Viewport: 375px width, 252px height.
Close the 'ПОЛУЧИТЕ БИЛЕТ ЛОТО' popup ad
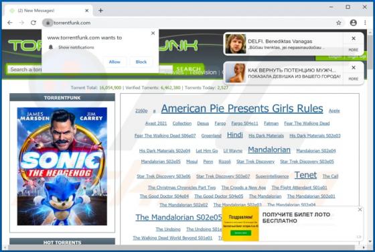coord(360,210)
